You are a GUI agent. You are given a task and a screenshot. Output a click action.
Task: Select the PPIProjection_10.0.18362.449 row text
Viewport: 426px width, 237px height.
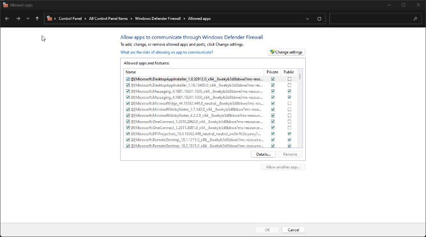pos(195,133)
